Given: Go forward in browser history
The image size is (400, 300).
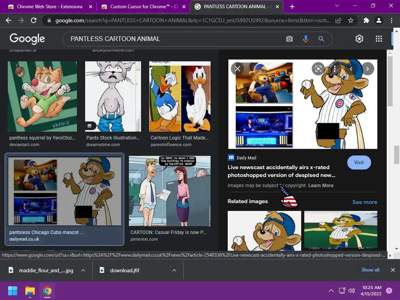Looking at the screenshot, I should (21, 20).
